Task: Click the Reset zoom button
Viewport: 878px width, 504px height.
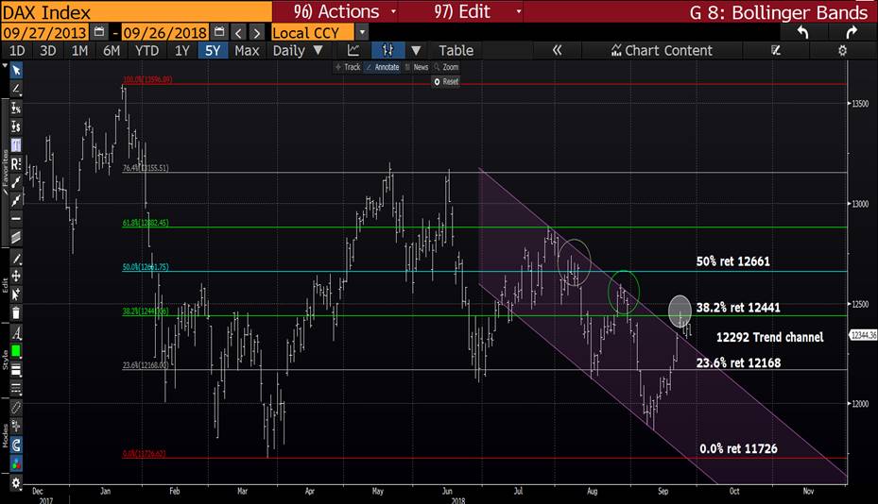Action: tap(446, 82)
